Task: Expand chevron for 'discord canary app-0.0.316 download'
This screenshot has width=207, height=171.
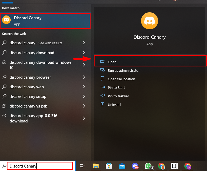Action: click(84, 118)
